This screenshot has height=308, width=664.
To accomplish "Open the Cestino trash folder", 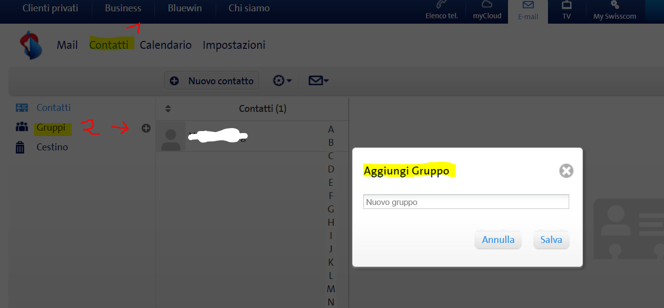I will pos(52,147).
